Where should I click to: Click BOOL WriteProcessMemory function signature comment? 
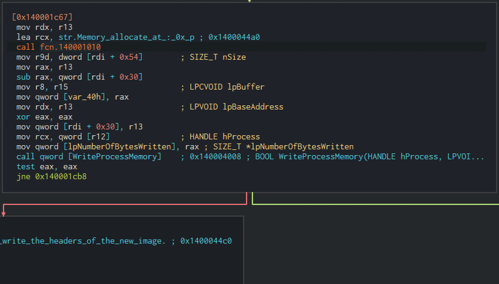370,157
